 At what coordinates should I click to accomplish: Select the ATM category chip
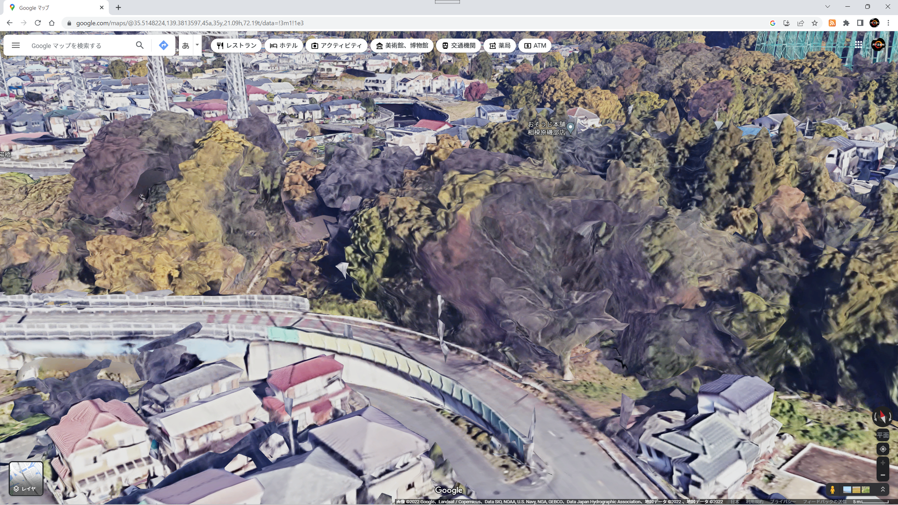coord(535,46)
